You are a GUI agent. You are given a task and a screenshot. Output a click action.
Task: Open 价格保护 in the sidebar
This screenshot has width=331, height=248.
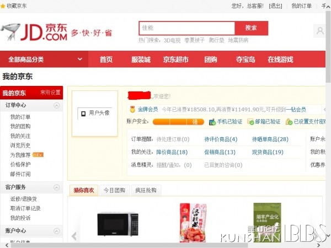point(20,164)
